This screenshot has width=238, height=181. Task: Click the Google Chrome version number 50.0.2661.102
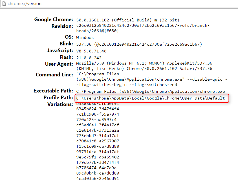[x=92, y=20]
